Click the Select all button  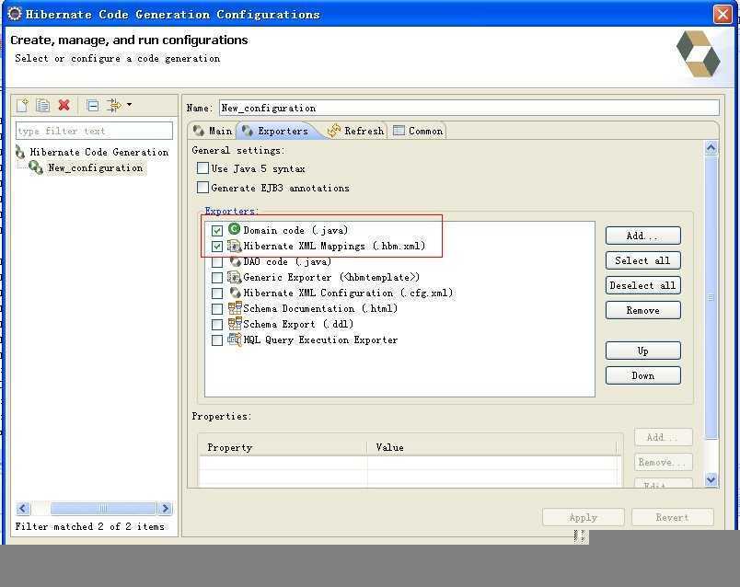pyautogui.click(x=642, y=260)
